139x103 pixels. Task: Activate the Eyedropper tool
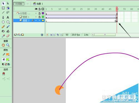pos(3,36)
